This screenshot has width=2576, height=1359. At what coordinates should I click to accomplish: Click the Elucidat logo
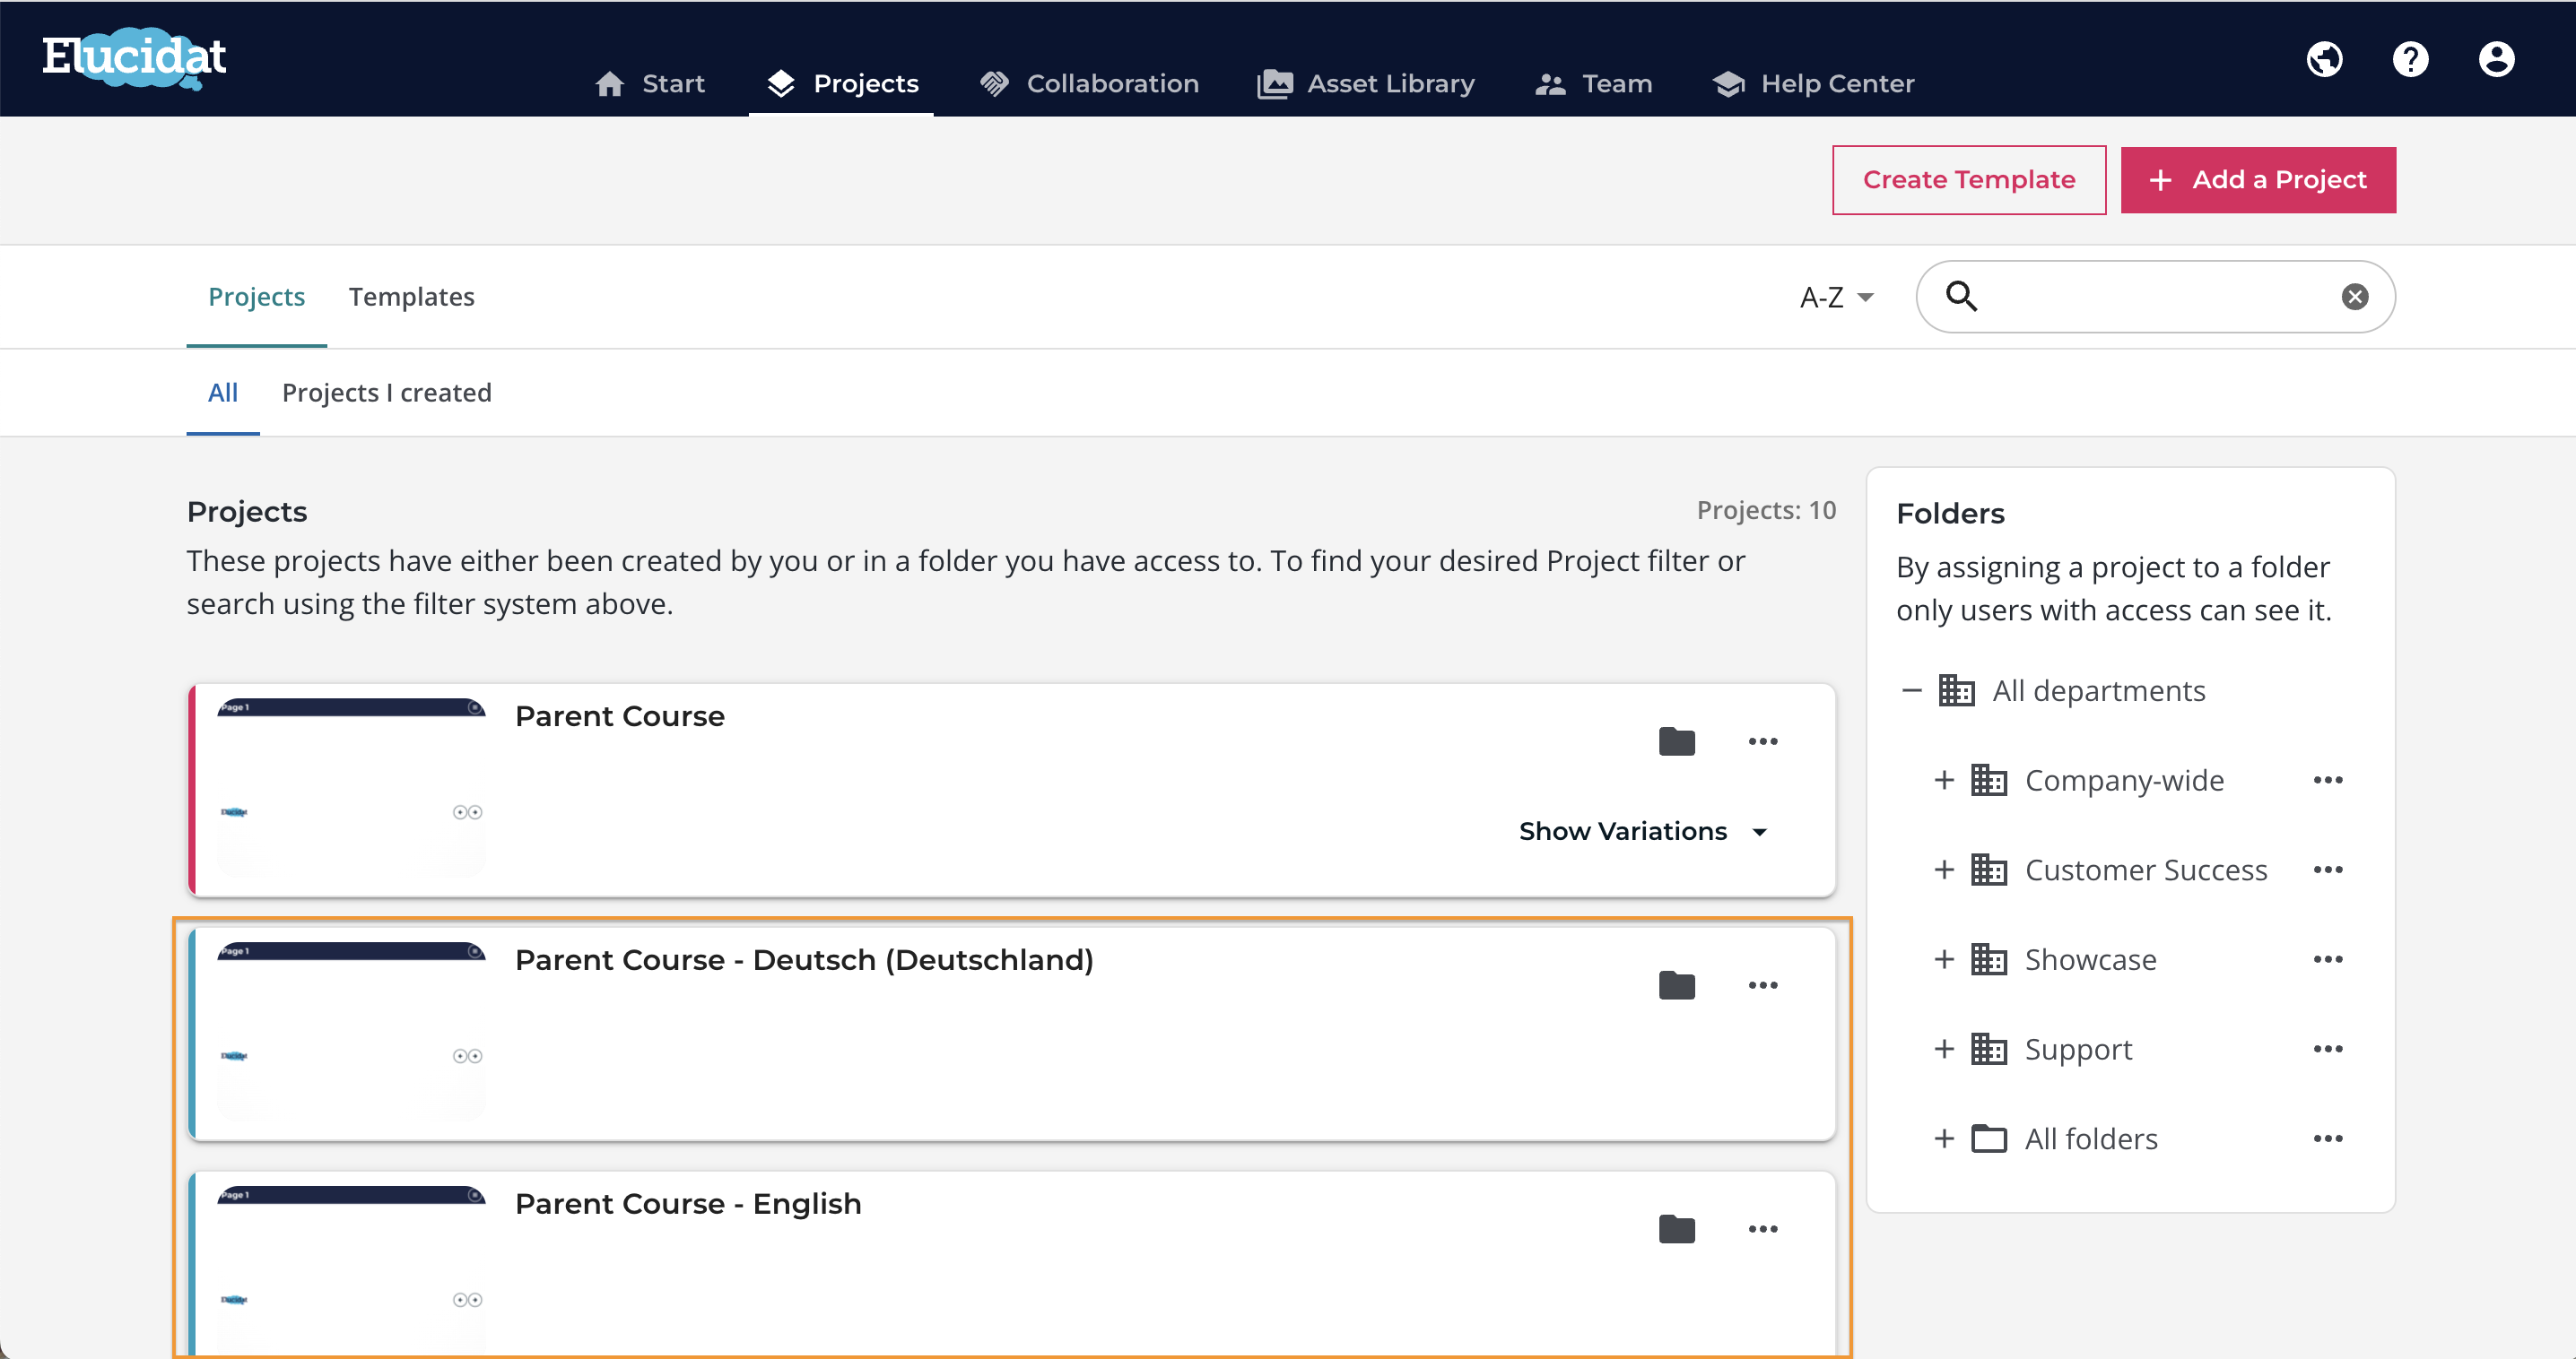134,58
